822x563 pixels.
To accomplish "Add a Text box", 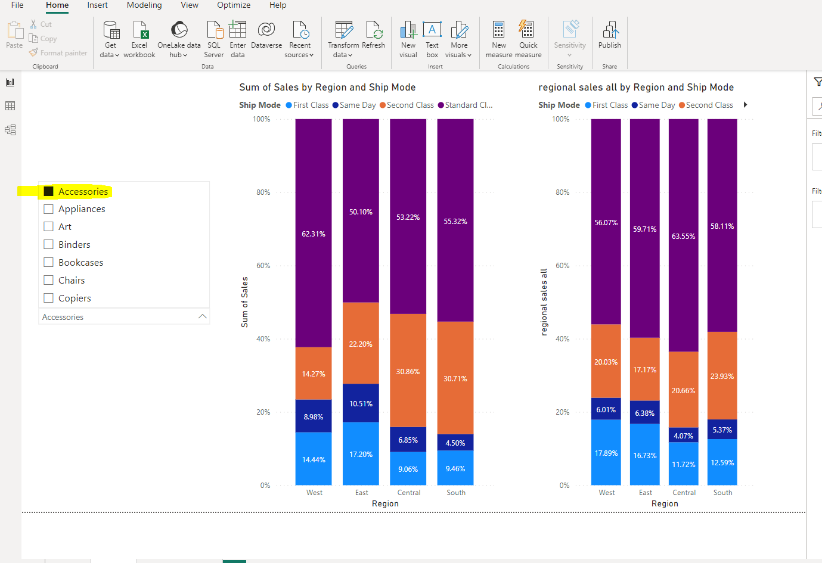I will [432, 39].
